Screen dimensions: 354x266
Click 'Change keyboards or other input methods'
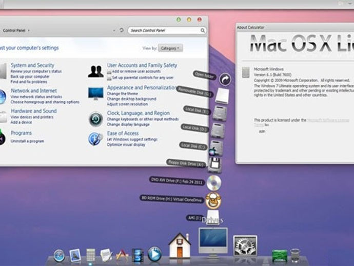pos(143,119)
